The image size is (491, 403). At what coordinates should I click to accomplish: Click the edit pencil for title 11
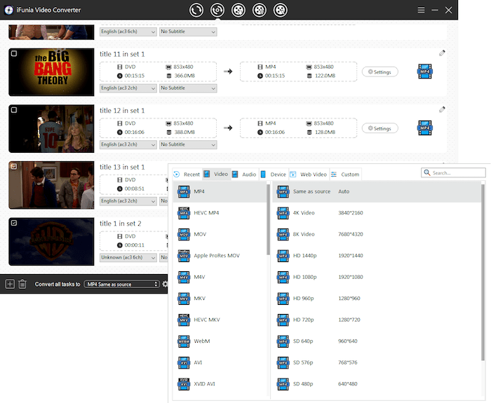pos(442,53)
